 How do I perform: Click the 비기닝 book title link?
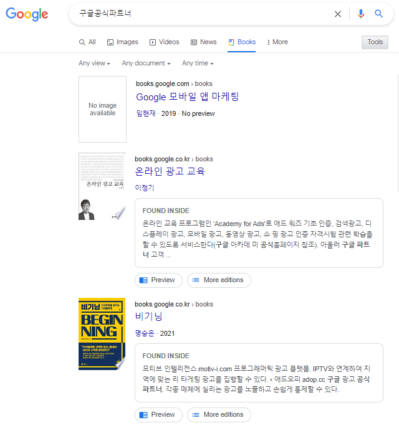click(148, 316)
